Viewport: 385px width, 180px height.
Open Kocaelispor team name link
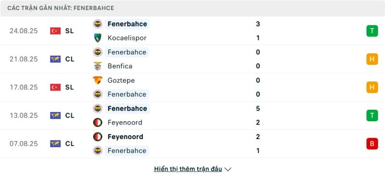coord(127,38)
